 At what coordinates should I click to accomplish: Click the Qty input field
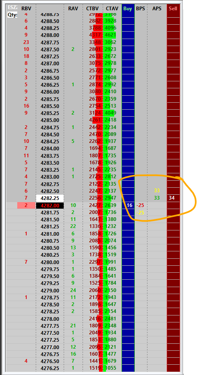12,14
